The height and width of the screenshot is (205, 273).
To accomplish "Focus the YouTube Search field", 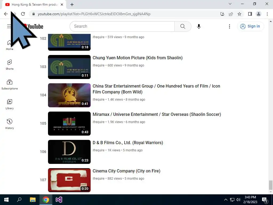I will (x=122, y=26).
